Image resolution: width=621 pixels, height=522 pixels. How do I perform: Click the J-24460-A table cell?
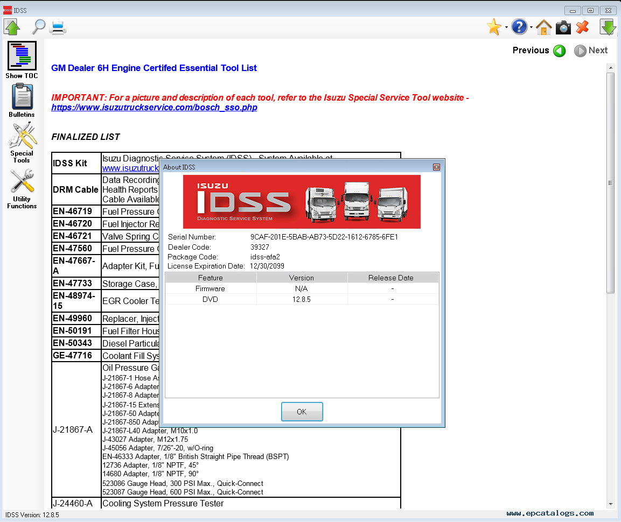coord(76,503)
